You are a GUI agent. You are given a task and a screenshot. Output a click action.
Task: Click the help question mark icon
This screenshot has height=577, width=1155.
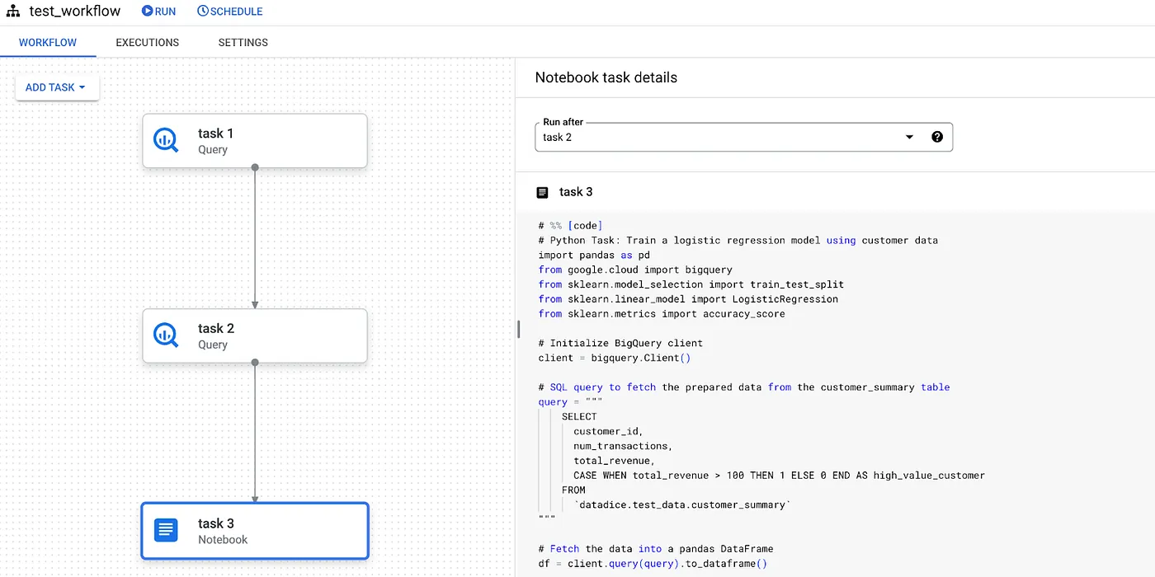pos(937,137)
